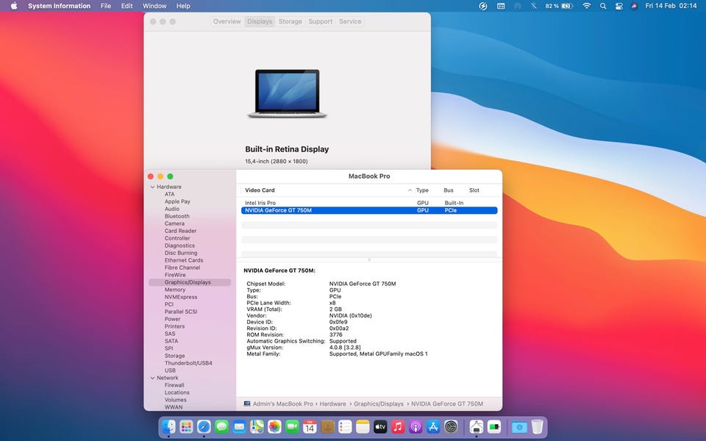Collapse the Network section in sidebar
Screen dimensions: 706x441
point(153,378)
